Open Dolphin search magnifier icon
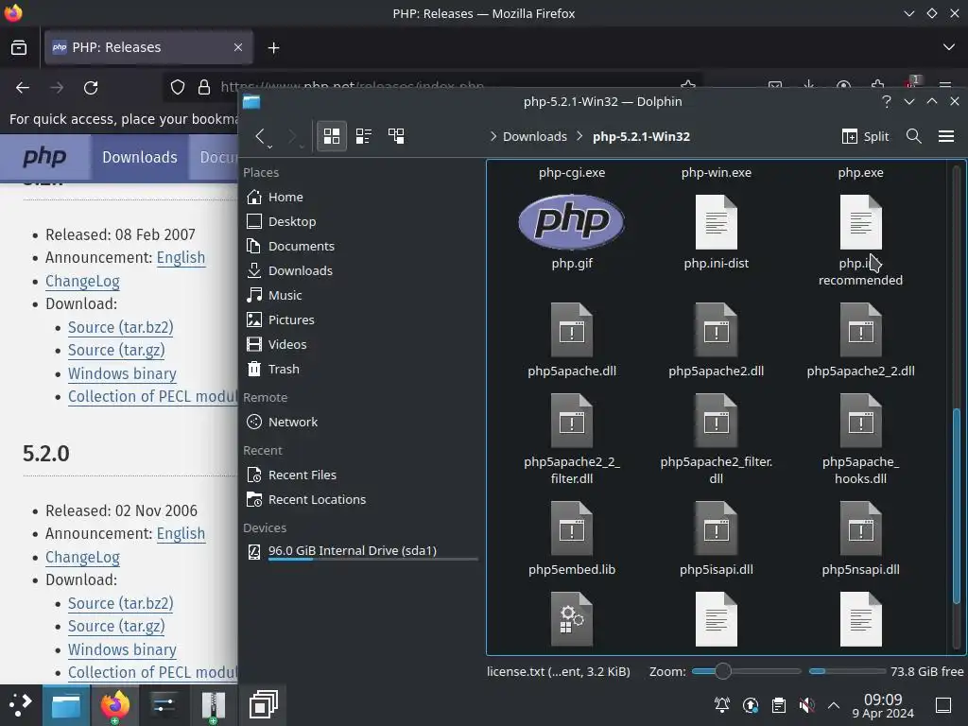 coord(914,136)
